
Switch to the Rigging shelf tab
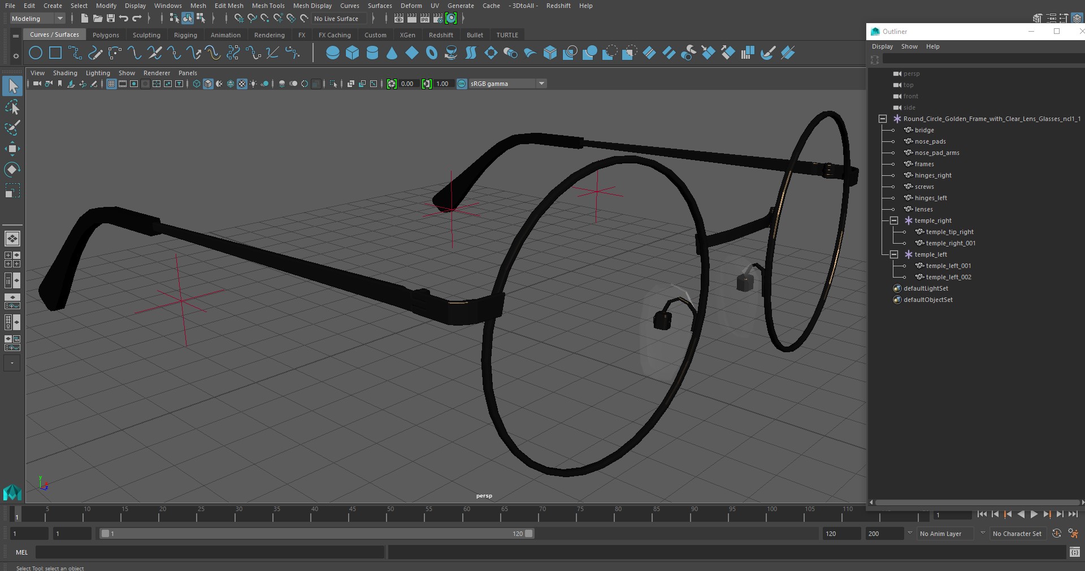pos(185,35)
